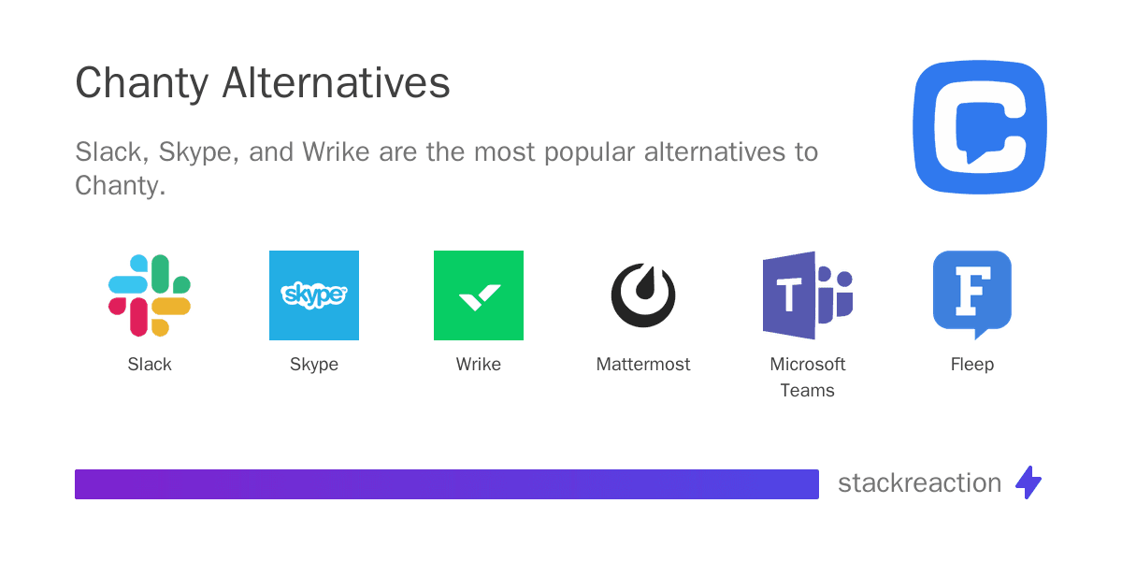This screenshot has height=561, width=1122.
Task: Click the purple gradient bar
Action: point(447,483)
